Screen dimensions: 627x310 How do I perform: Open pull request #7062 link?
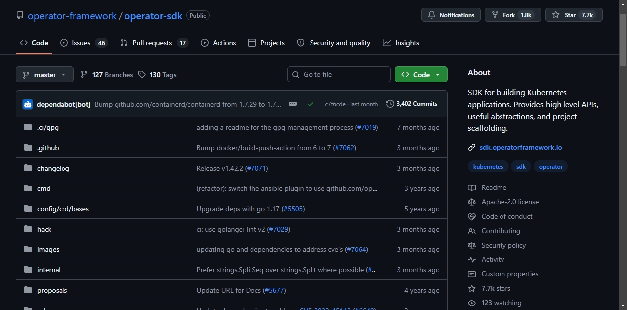(345, 148)
